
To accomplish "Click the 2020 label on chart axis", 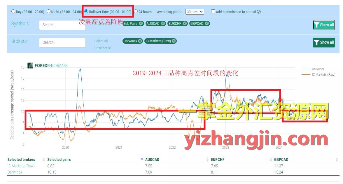I will [65, 148].
